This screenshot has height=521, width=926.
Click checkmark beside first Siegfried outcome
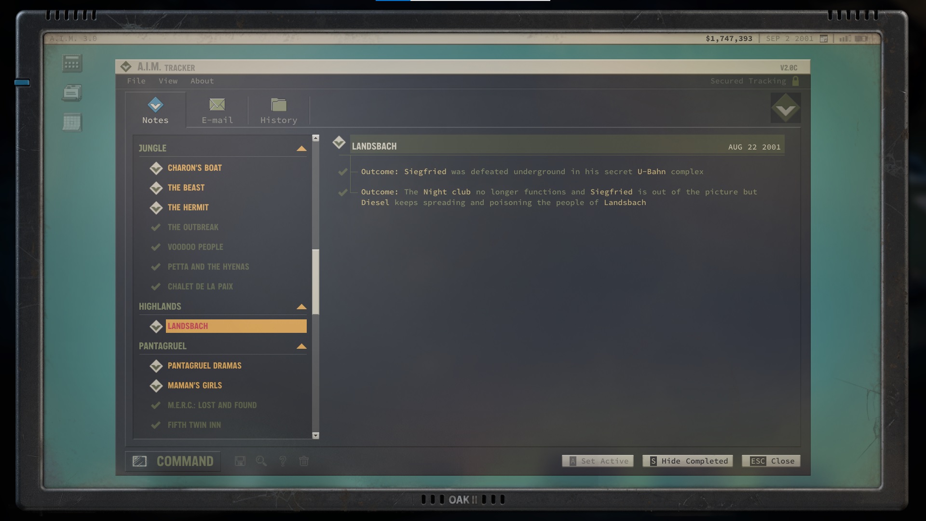pos(343,172)
